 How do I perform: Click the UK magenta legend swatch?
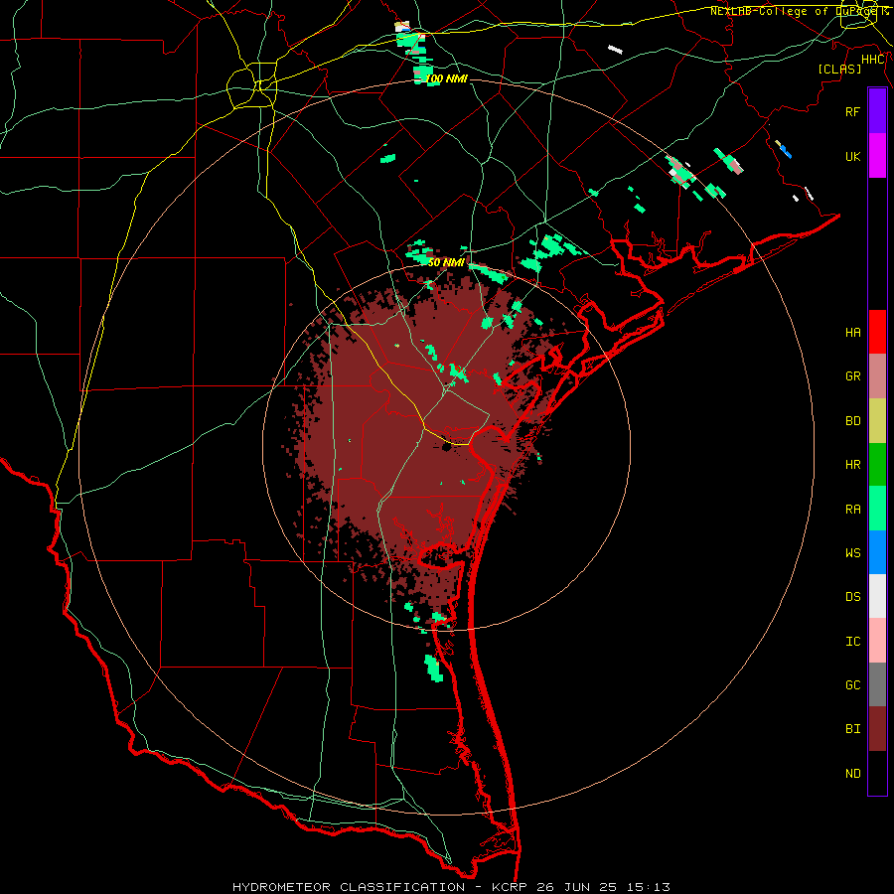click(x=877, y=156)
